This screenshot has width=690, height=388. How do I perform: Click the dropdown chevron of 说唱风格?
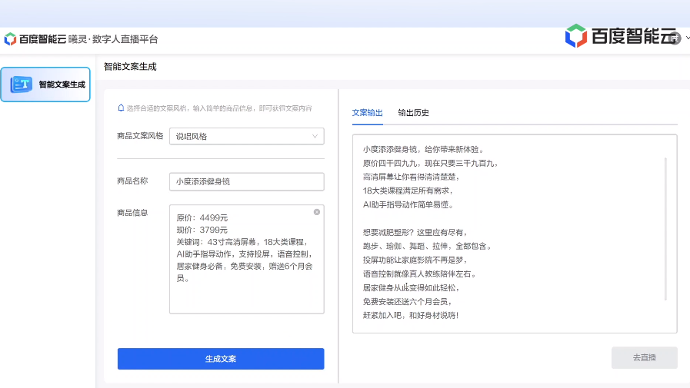point(315,136)
